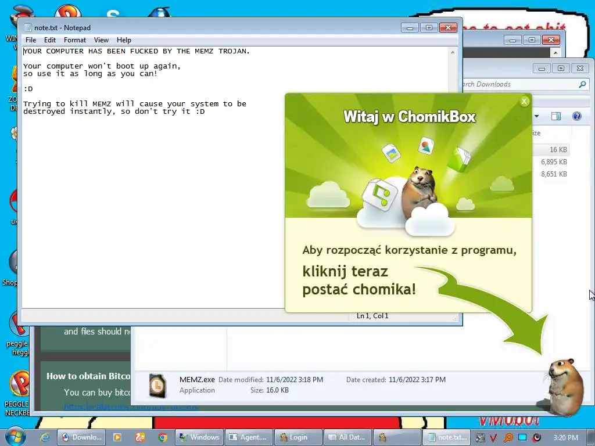595x446 pixels.
Task: Click the round dark icon beside the clock
Action: click(537, 438)
